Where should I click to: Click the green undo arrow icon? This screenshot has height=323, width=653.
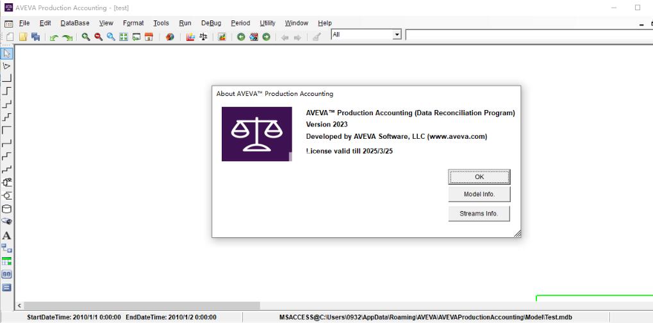point(54,37)
